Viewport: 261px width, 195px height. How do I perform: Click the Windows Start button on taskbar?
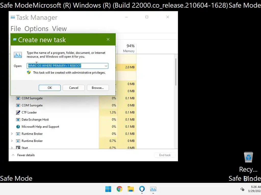pyautogui.click(x=108, y=189)
